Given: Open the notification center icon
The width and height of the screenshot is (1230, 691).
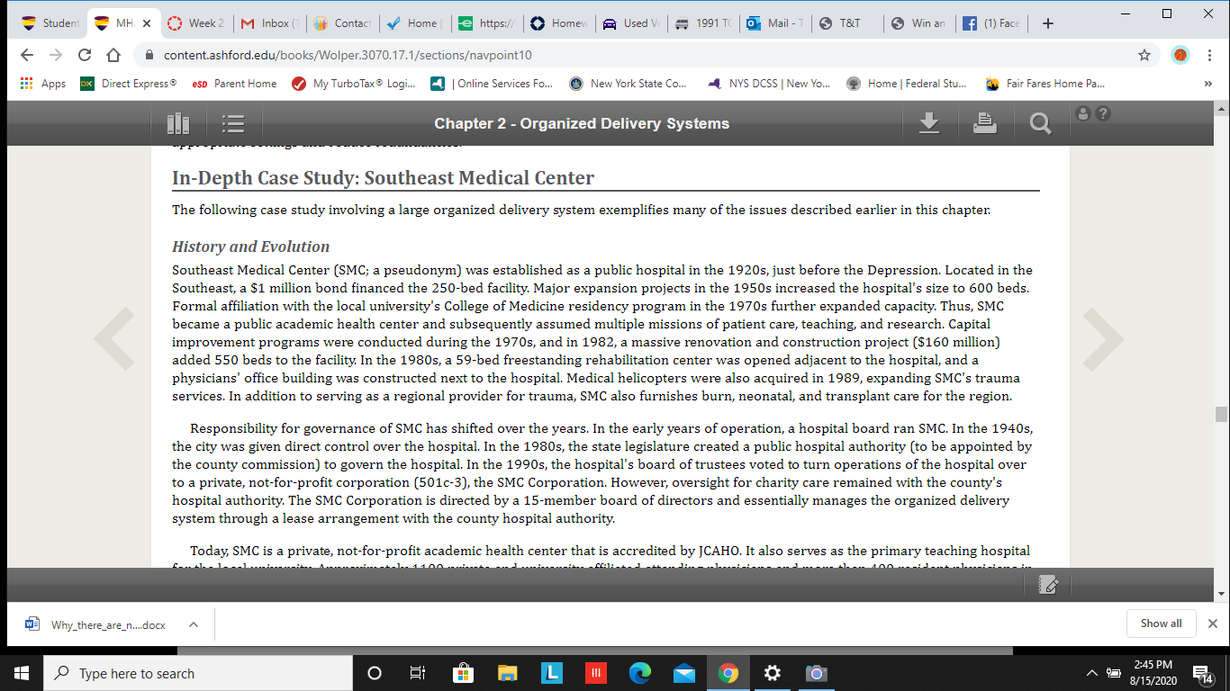Looking at the screenshot, I should pos(1202,673).
